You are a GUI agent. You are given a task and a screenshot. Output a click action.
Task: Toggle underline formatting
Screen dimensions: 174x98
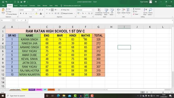click(26, 13)
